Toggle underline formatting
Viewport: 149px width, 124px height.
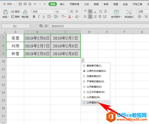44,17
